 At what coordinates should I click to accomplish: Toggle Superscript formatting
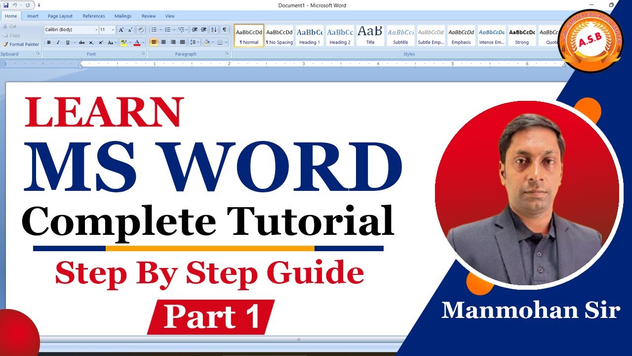point(101,43)
